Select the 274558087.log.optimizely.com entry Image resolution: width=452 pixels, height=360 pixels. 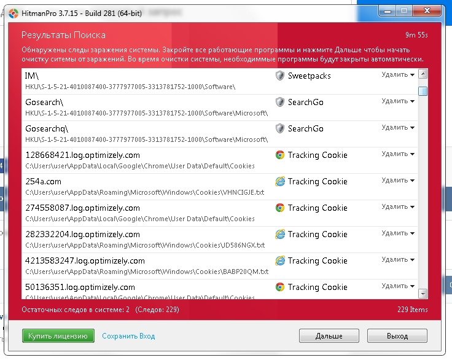82,208
